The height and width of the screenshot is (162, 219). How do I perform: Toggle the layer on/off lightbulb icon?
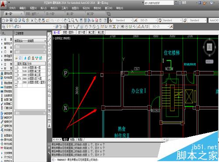(7, 27)
